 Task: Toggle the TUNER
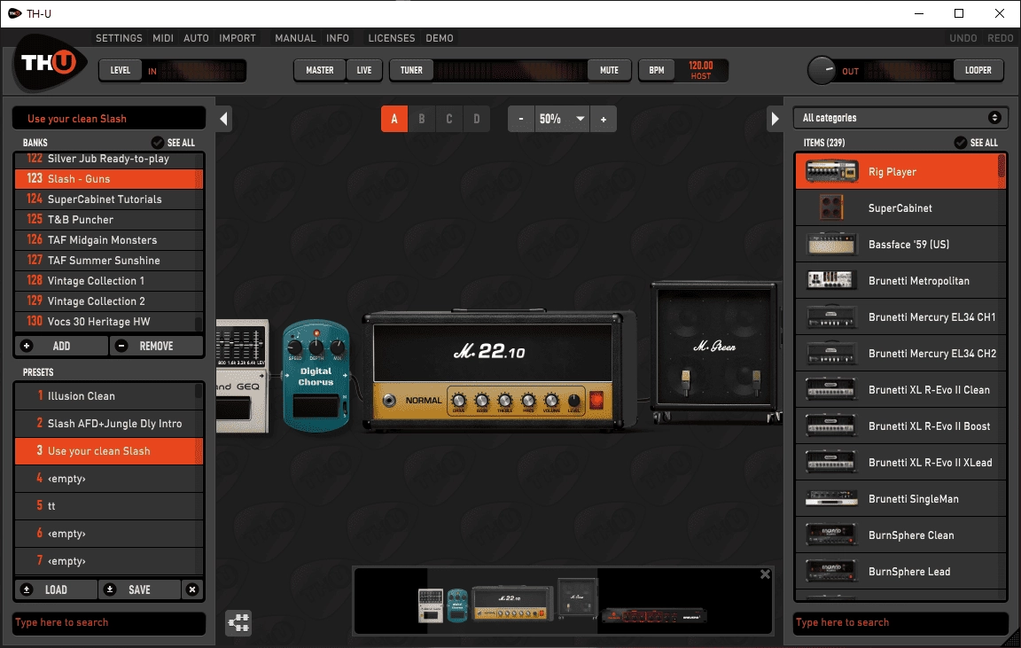pyautogui.click(x=411, y=70)
